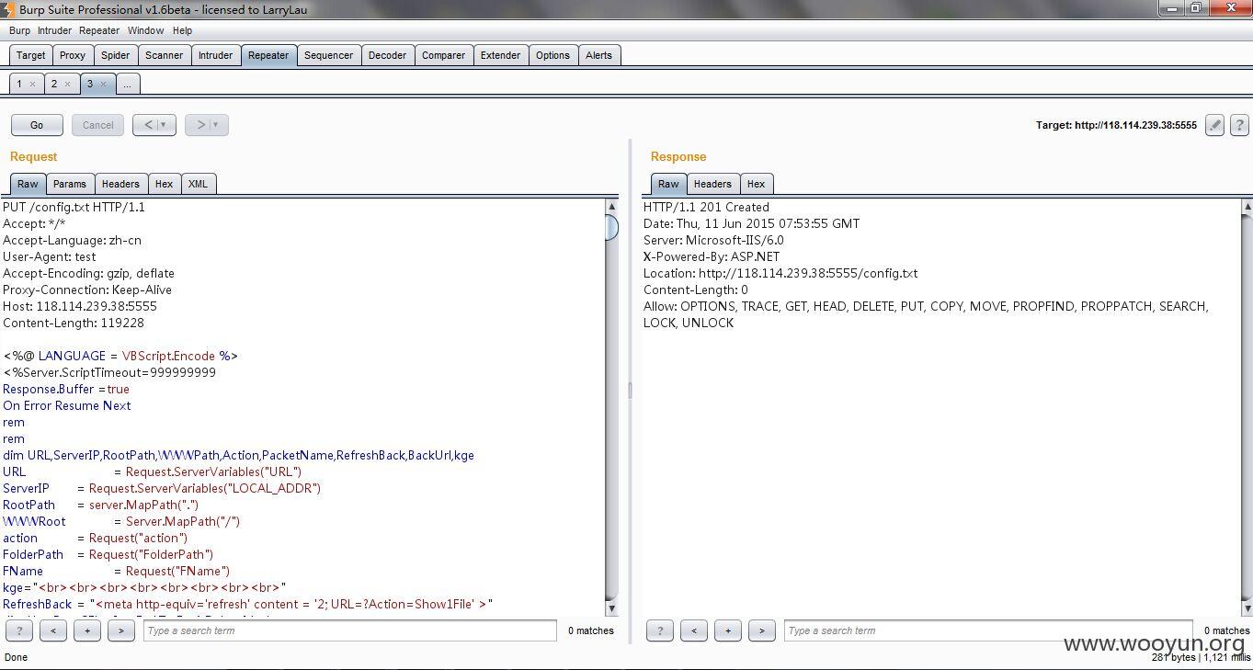The width and height of the screenshot is (1253, 670).
Task: Show the response Headers tab
Action: pyautogui.click(x=713, y=184)
